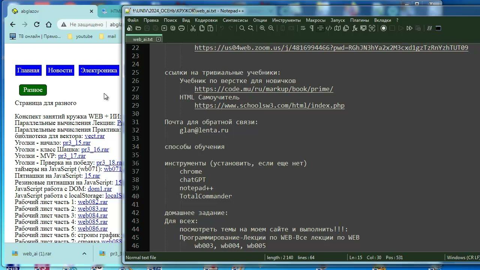The width and height of the screenshot is (480, 270).
Task: Open a file using the folder icon
Action: coord(138,28)
